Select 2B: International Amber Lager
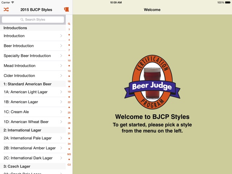Viewport: 232px width, 174px height. point(33,148)
